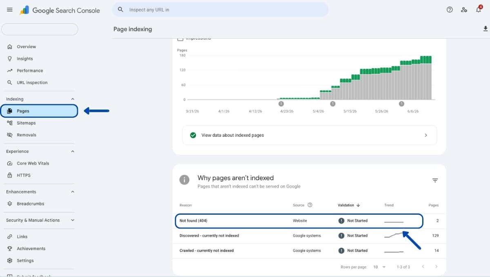Click the chart annotation marker near 4/23/26
This screenshot has height=277, width=490.
click(281, 104)
